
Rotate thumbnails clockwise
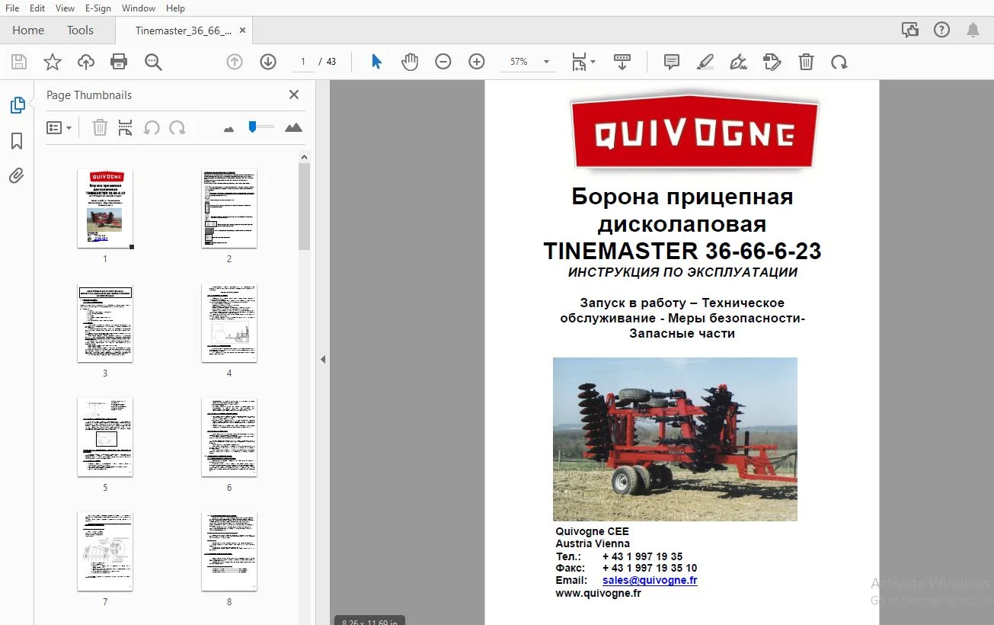pyautogui.click(x=177, y=128)
